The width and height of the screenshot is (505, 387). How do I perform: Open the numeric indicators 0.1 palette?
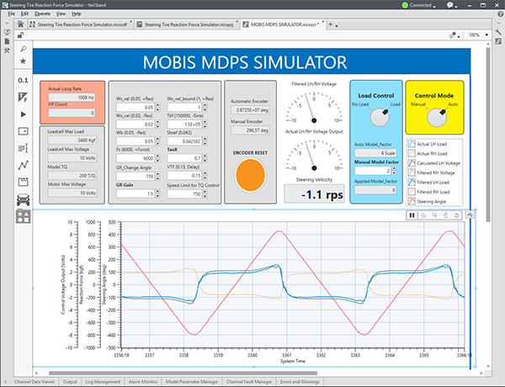[23, 81]
